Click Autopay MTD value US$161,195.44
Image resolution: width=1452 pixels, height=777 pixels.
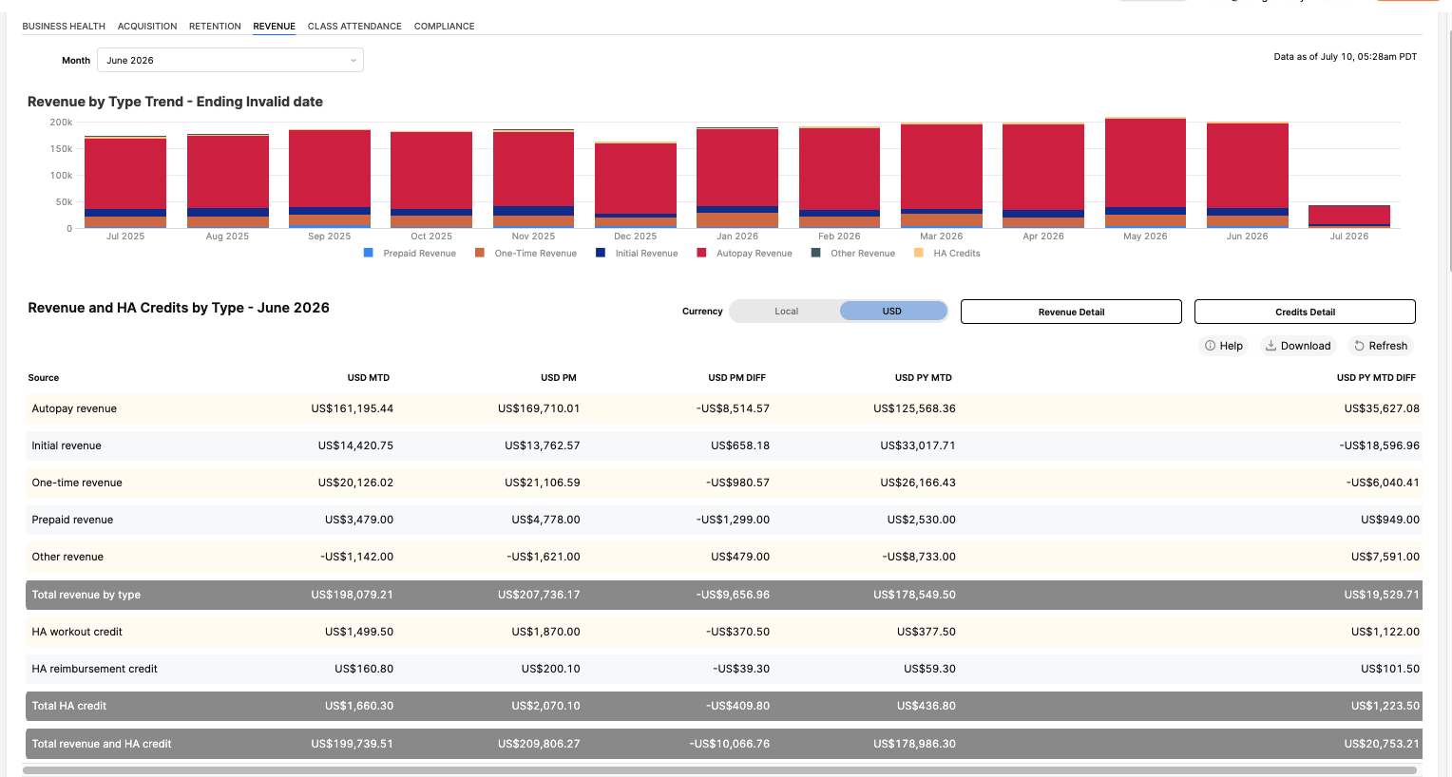tap(353, 408)
